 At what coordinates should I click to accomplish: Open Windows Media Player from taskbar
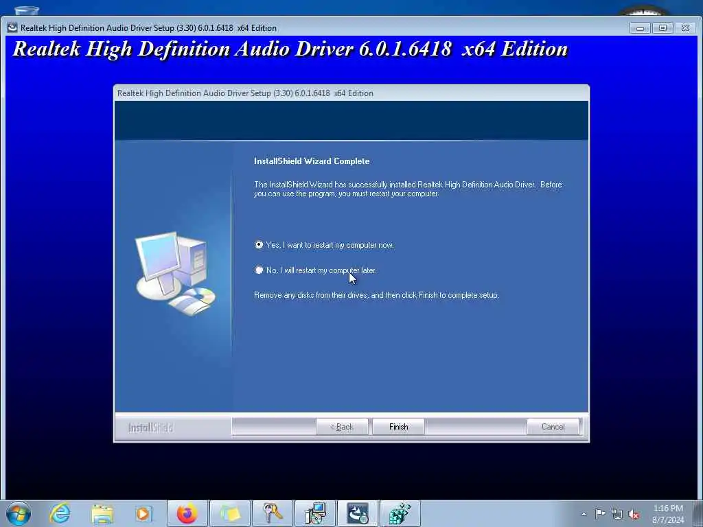pyautogui.click(x=143, y=513)
